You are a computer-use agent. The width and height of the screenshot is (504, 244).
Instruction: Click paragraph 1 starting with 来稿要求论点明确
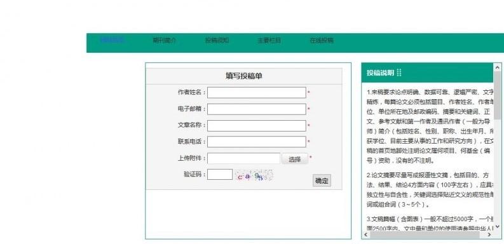[x=430, y=126]
